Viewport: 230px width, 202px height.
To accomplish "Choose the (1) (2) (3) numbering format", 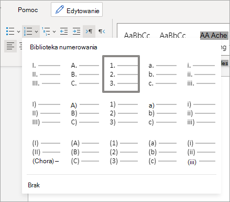I will 124,152.
